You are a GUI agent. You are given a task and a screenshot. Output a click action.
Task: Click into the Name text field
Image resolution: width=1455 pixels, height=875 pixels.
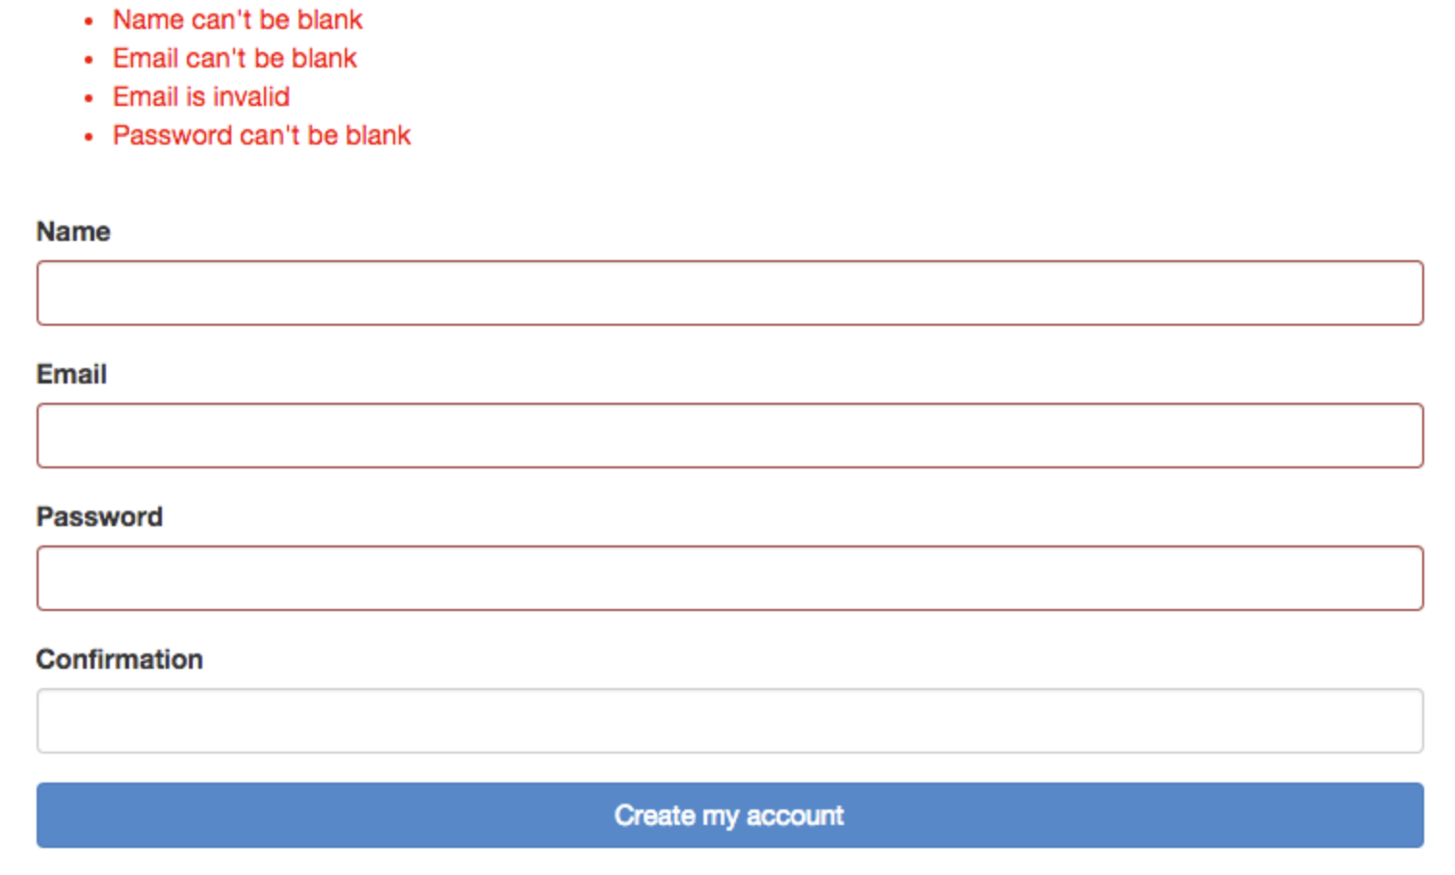[x=729, y=293]
